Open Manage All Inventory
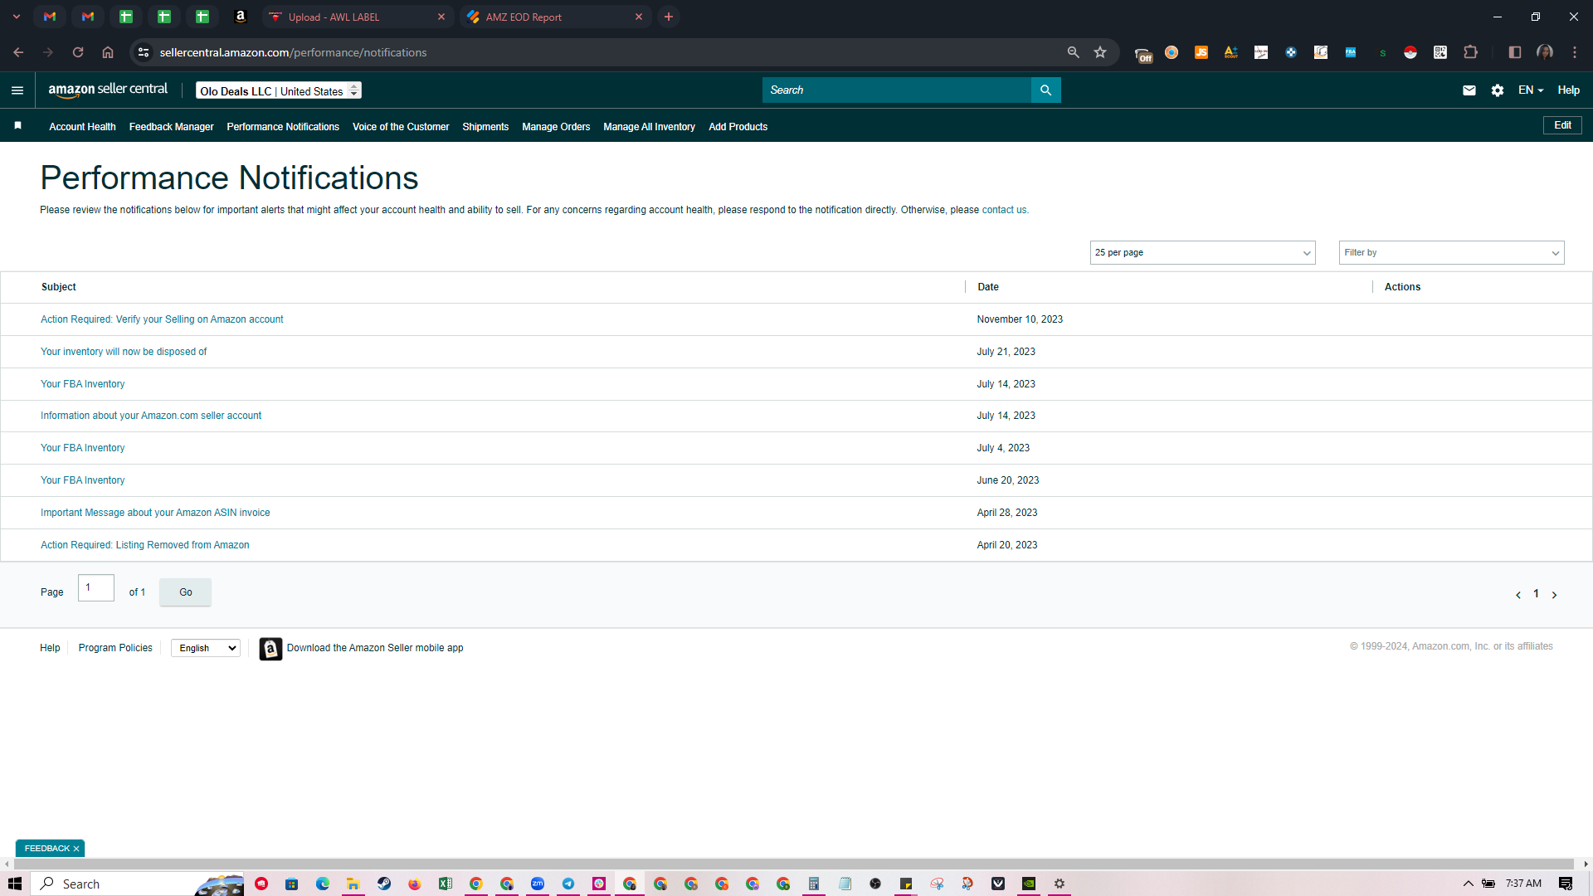 [649, 127]
